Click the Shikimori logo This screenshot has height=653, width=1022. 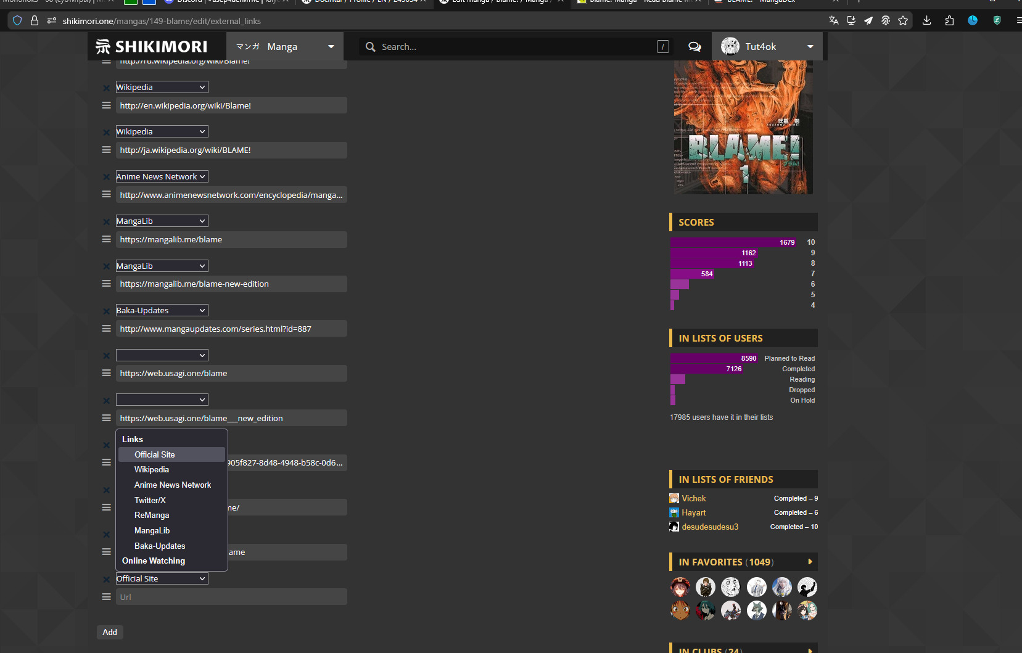tap(152, 47)
